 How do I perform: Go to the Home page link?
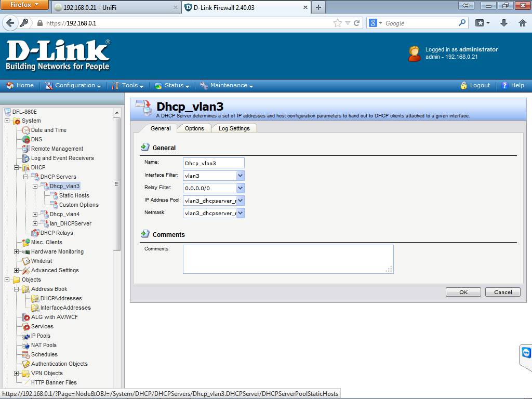point(20,86)
